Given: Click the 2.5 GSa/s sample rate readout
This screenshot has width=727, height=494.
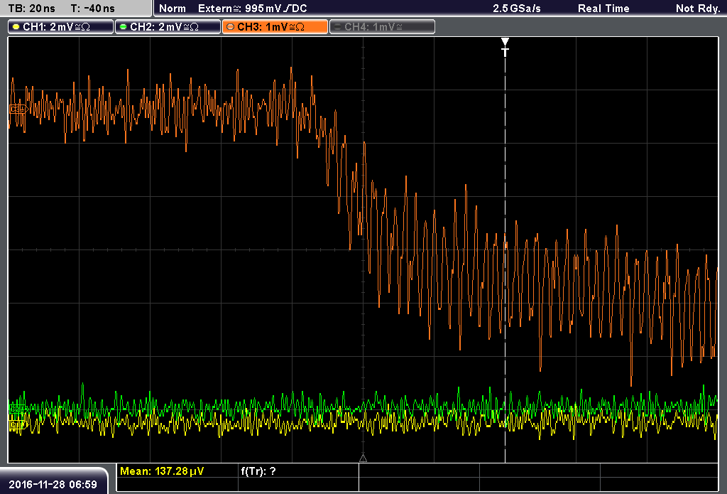Looking at the screenshot, I should pyautogui.click(x=517, y=9).
